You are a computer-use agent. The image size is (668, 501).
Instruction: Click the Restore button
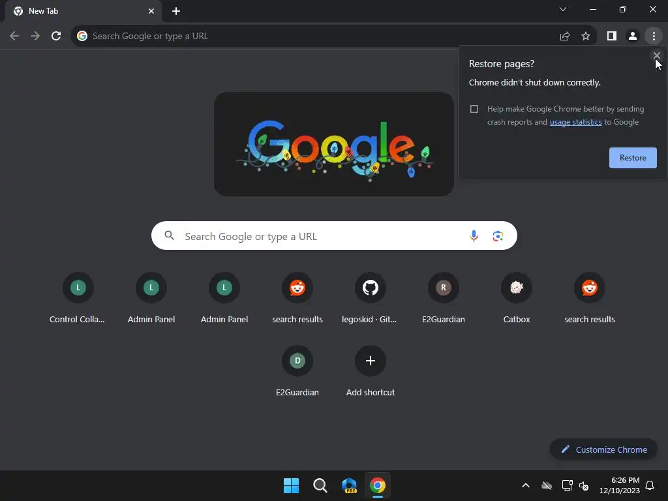click(633, 158)
